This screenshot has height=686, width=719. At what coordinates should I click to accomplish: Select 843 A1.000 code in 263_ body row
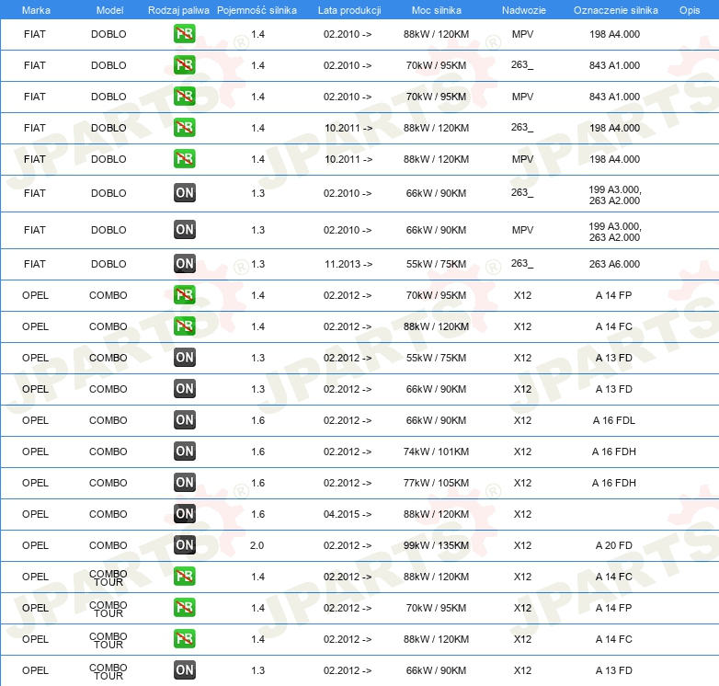tap(614, 65)
